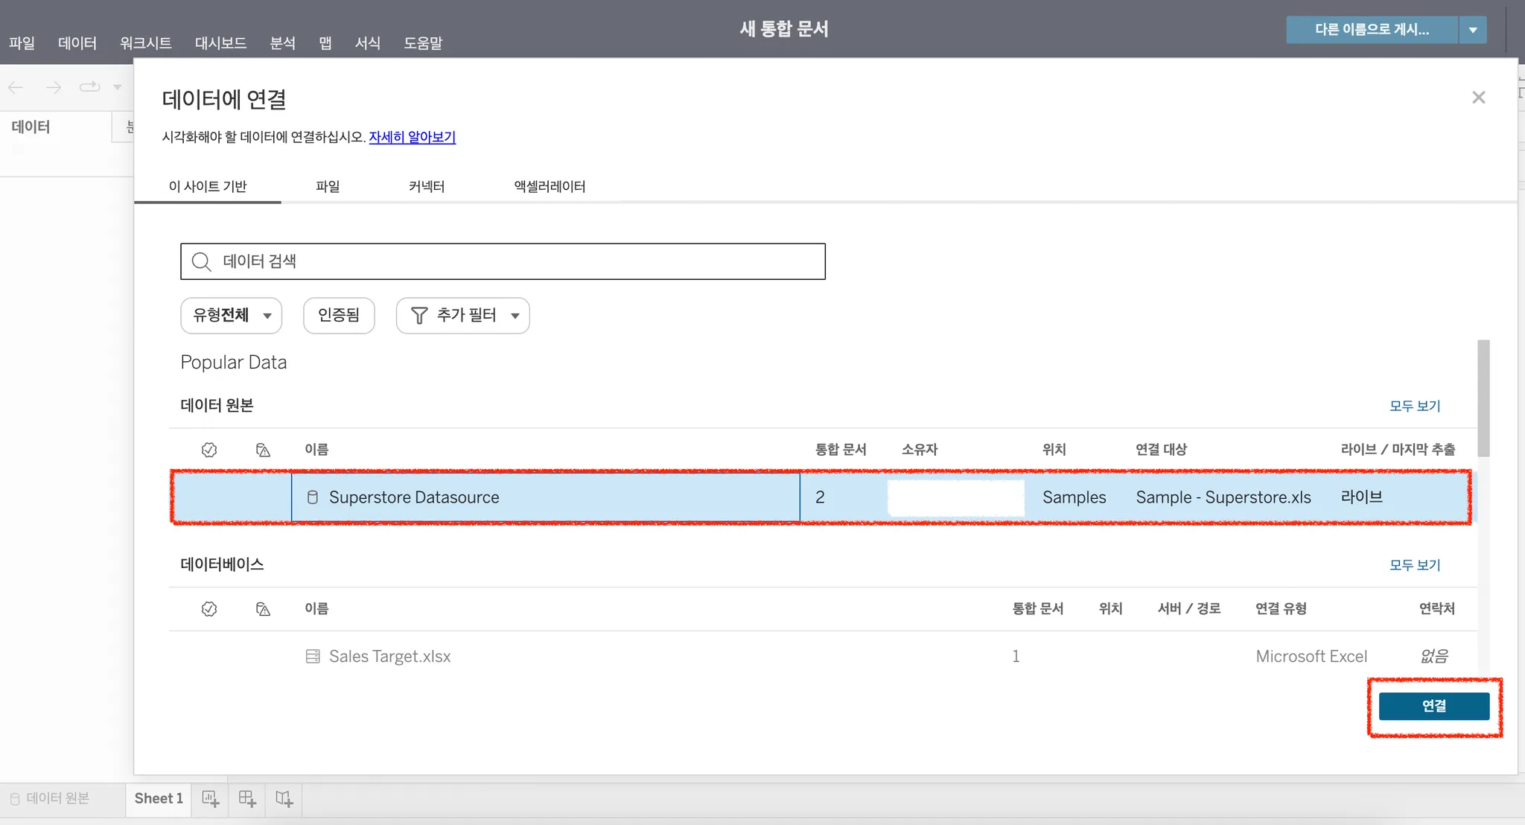Click 모두 보기 beside the 데이터베이스 heading
Screen dimensions: 1525x825
coord(1414,565)
